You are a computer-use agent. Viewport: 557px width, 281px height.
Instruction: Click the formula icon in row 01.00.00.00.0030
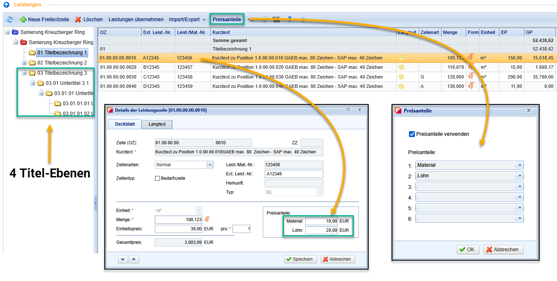point(470,76)
